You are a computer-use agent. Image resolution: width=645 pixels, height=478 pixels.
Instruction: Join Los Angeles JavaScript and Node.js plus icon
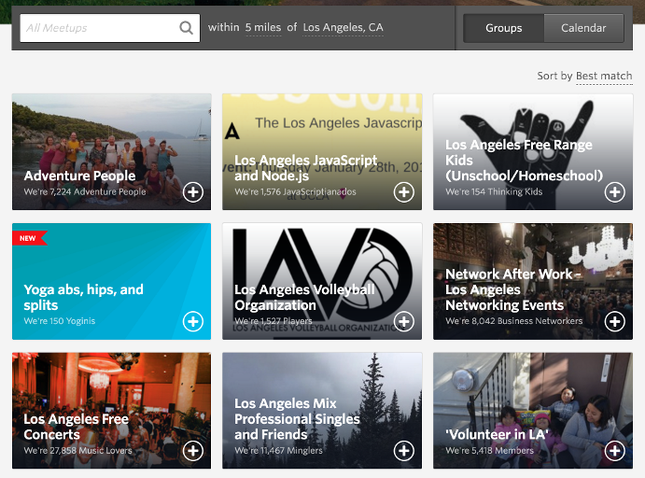[x=404, y=192]
